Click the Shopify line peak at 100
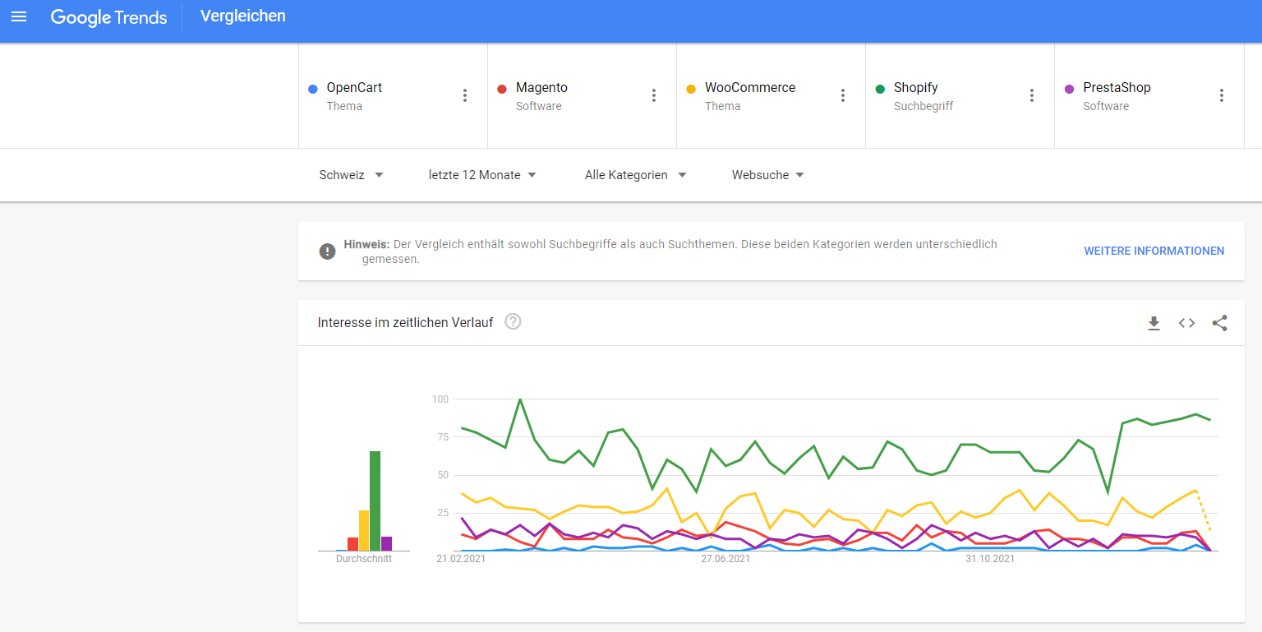Viewport: 1262px width, 632px height. click(520, 399)
